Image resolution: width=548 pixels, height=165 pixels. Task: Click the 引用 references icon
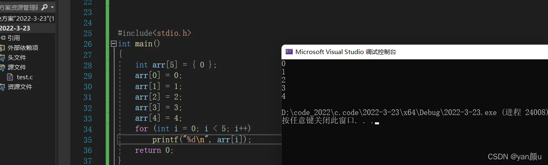click(3, 38)
